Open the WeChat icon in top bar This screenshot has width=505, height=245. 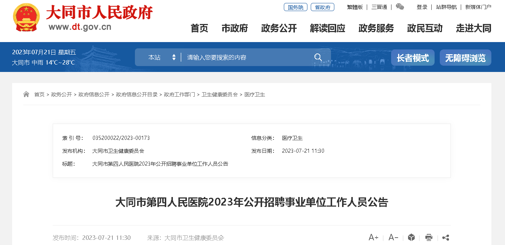pos(400,7)
